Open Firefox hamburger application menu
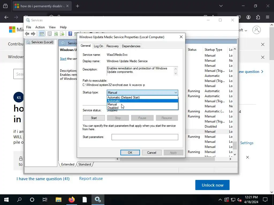This screenshot has width=274, height=205. (x=268, y=17)
